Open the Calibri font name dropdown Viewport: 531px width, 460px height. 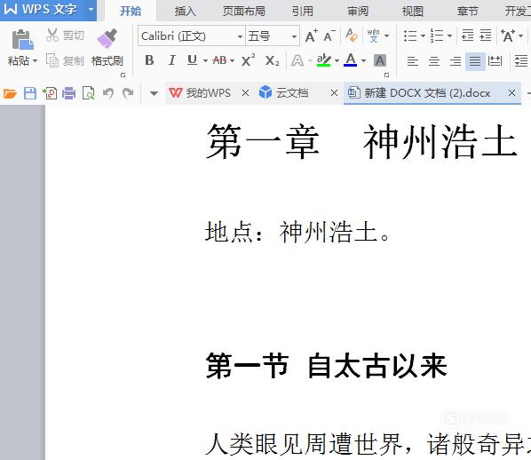240,36
